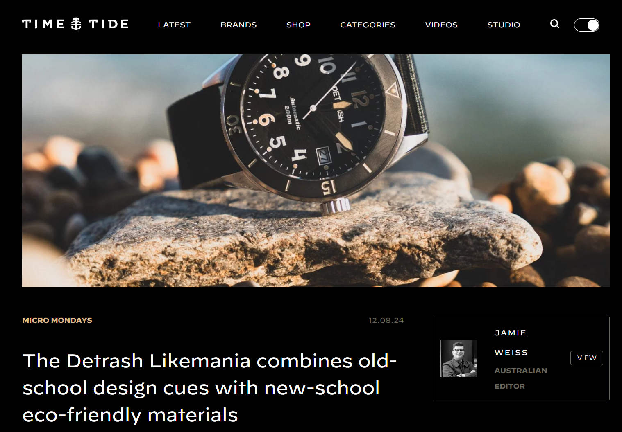Open the Micro Mondays category link

click(57, 320)
